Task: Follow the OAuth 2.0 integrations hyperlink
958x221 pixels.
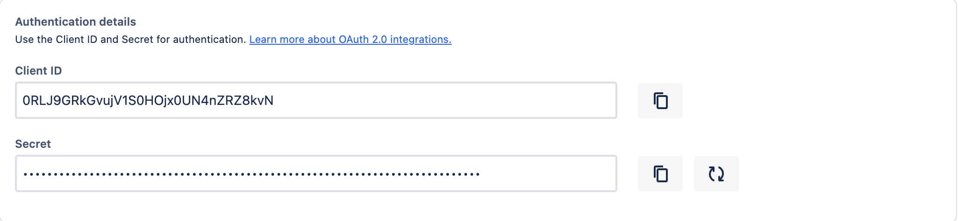Action: (x=350, y=40)
